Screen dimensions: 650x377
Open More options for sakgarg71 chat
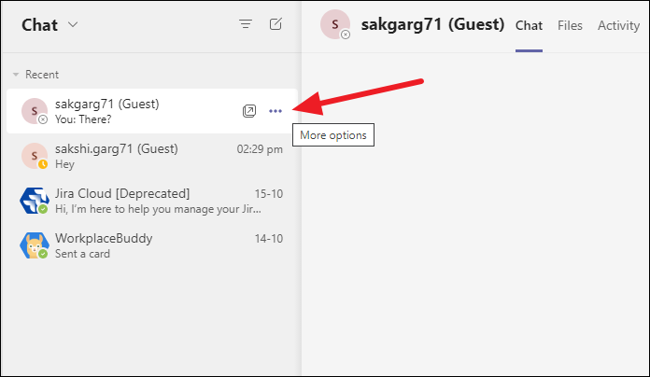276,111
